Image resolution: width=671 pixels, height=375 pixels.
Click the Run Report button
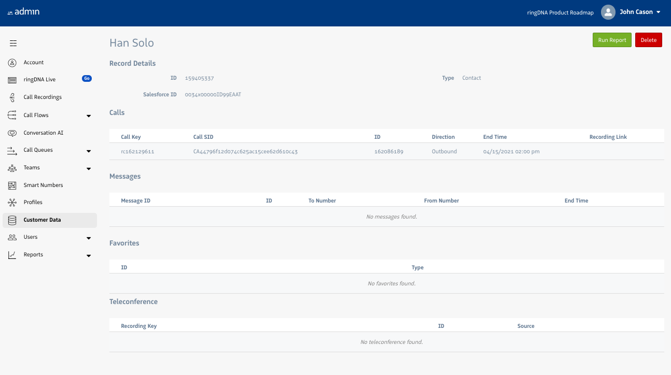(x=612, y=40)
